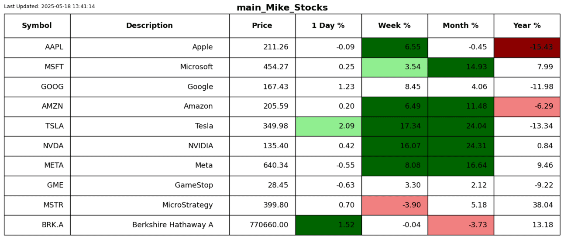The image size is (564, 239).
Task: Click Tesla's light green 1 Day % cell
Action: (x=328, y=126)
